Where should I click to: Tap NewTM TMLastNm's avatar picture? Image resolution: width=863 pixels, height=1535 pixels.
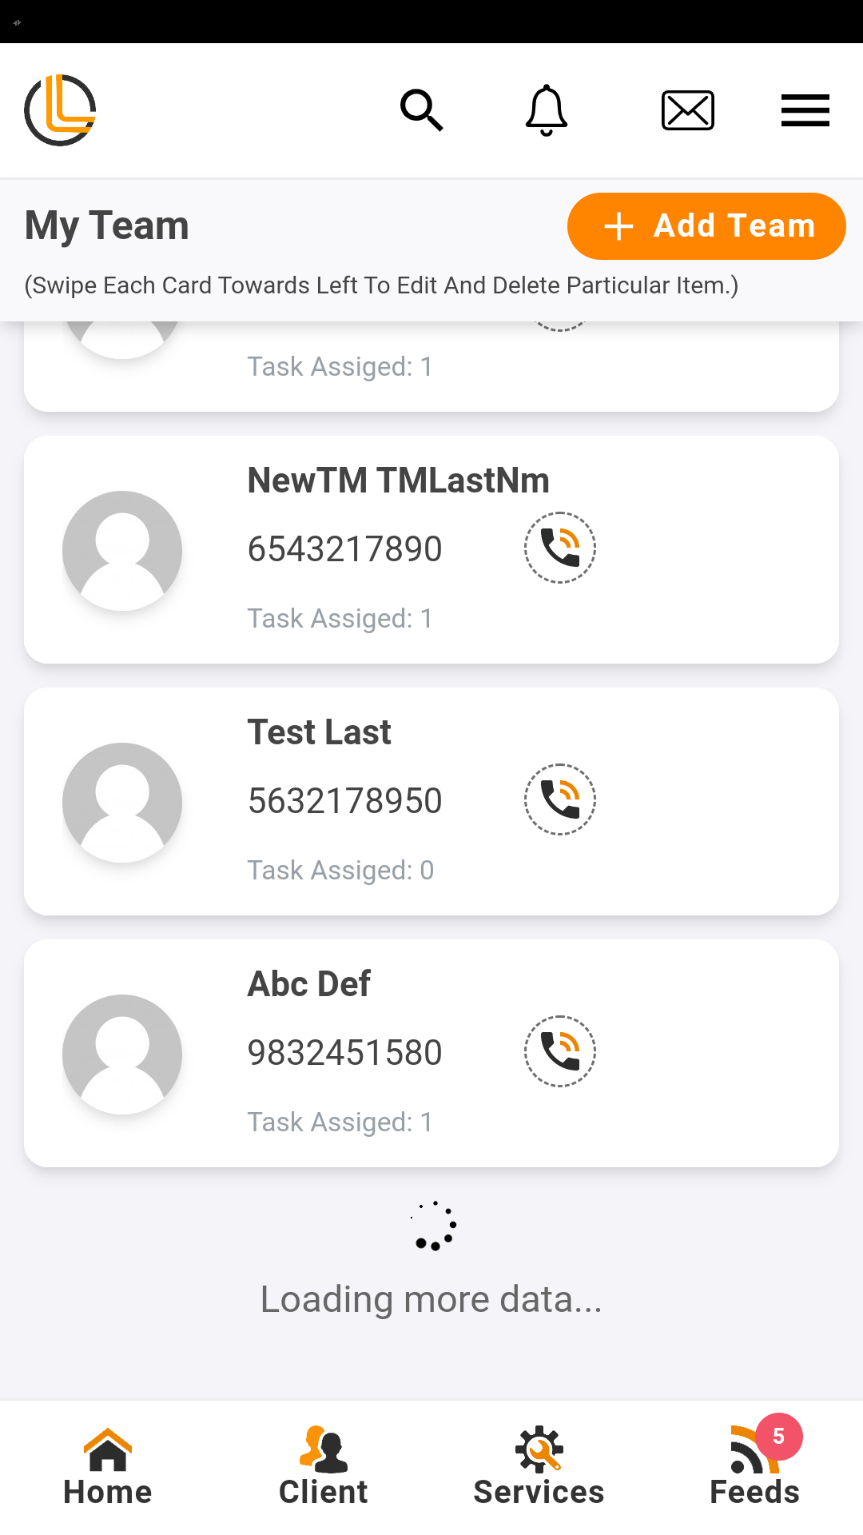pyautogui.click(x=122, y=551)
